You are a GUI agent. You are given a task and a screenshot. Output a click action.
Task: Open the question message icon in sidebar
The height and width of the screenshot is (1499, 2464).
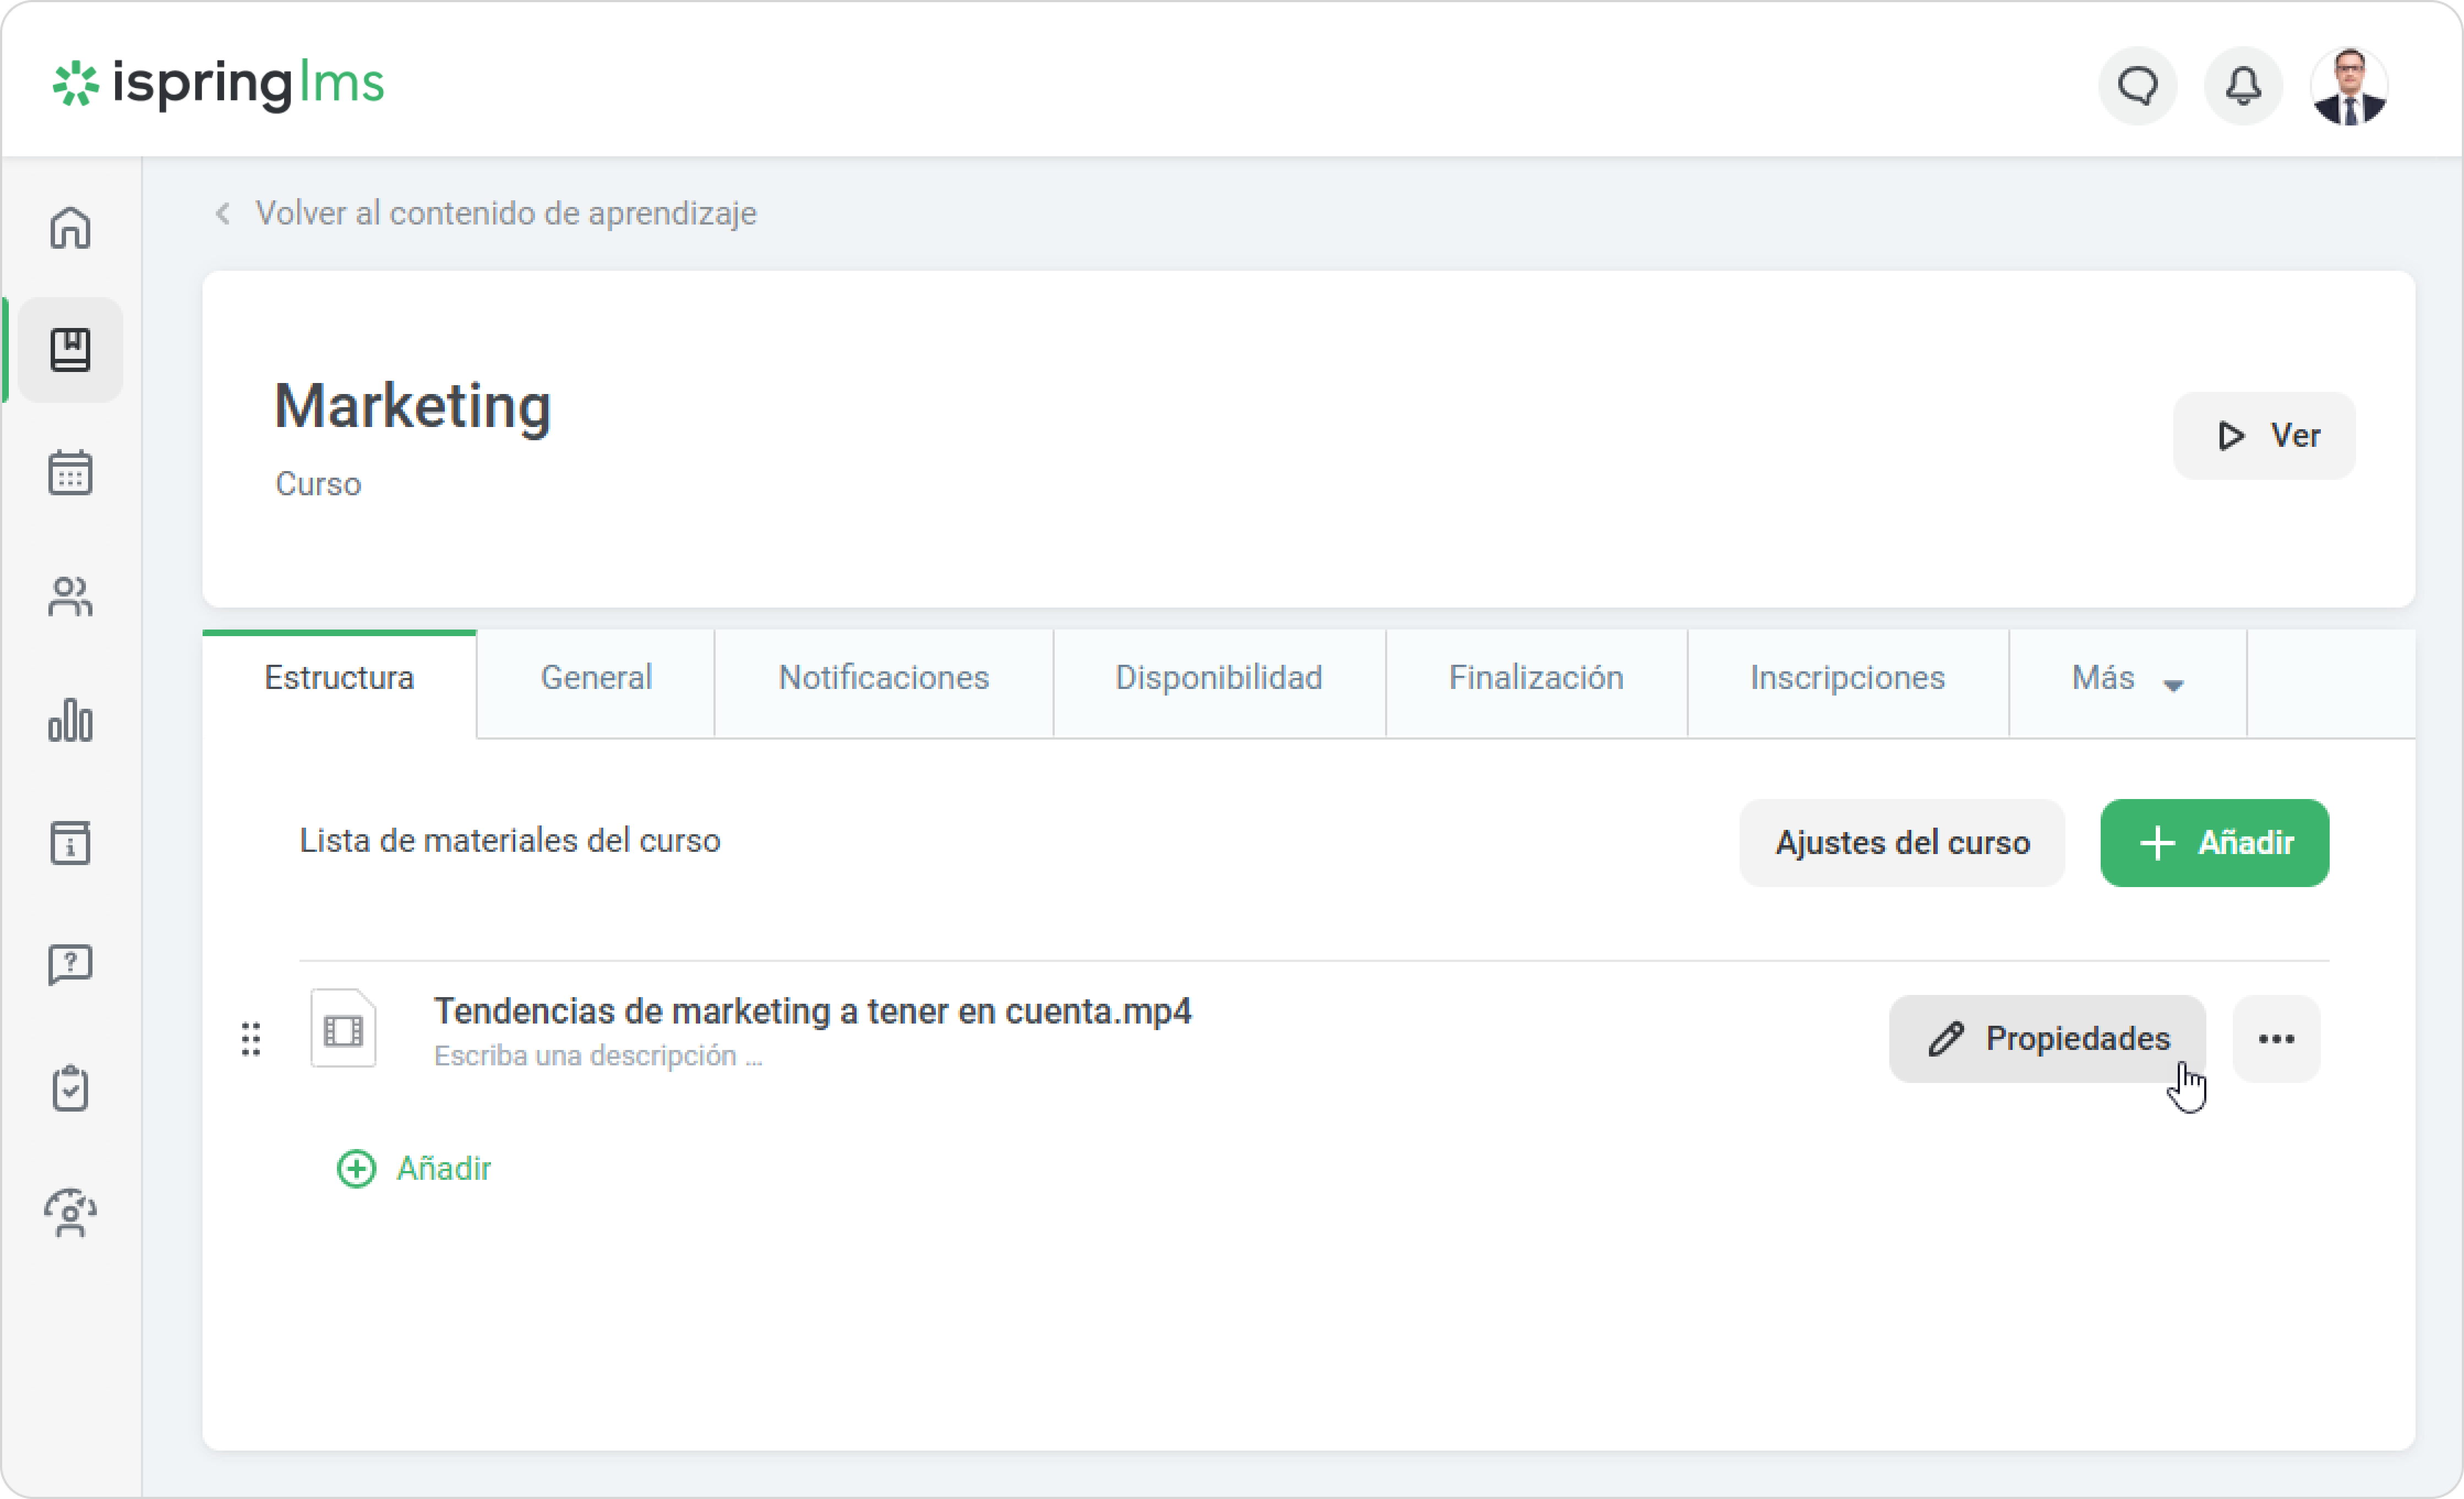70,965
